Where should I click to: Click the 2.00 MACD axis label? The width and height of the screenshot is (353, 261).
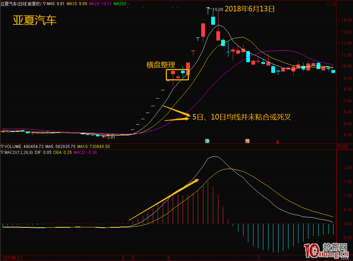pyautogui.click(x=348, y=168)
